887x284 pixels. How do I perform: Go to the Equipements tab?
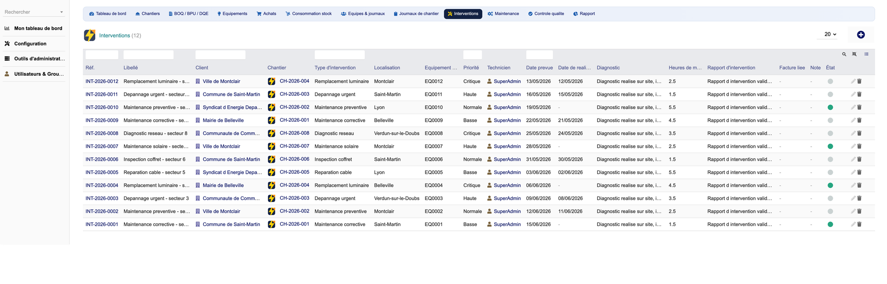pos(232,14)
